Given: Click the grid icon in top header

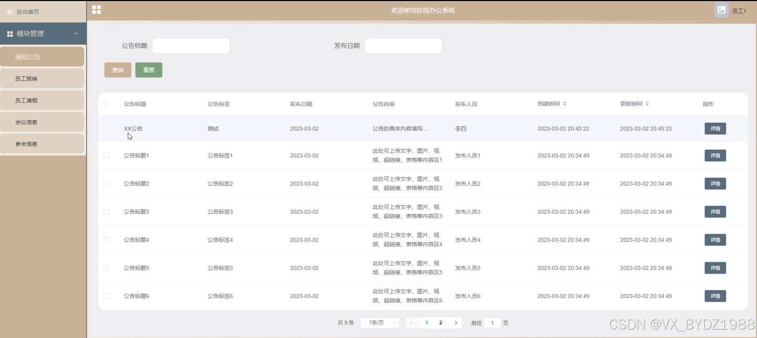Looking at the screenshot, I should [96, 9].
